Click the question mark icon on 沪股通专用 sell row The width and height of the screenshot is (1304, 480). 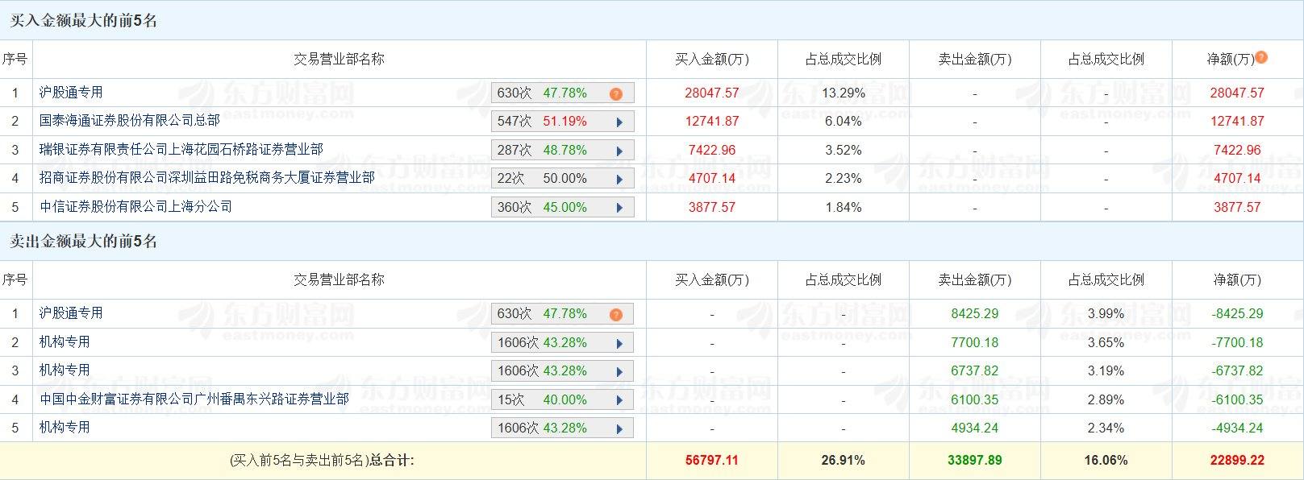click(x=616, y=314)
